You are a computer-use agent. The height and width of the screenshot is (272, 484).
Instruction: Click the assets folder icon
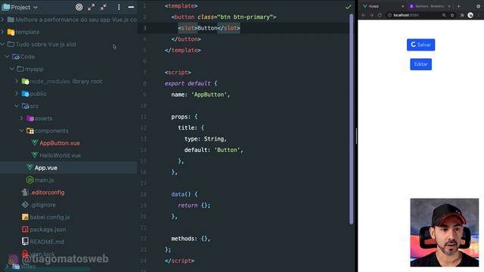[x=30, y=119]
